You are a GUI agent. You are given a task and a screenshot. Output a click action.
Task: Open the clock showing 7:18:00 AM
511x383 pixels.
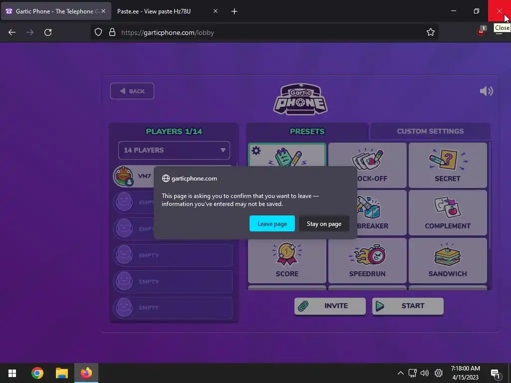[x=466, y=373]
